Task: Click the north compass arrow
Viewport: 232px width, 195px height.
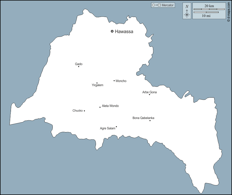Action: [x=187, y=12]
